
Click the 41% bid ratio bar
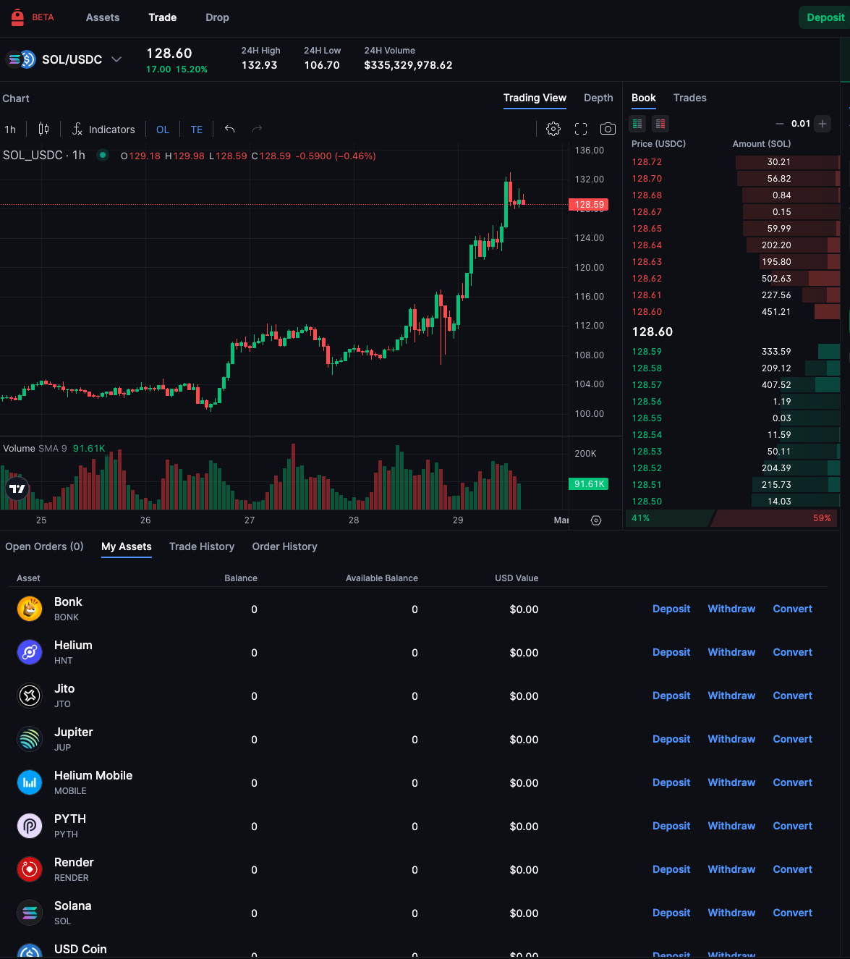[670, 518]
